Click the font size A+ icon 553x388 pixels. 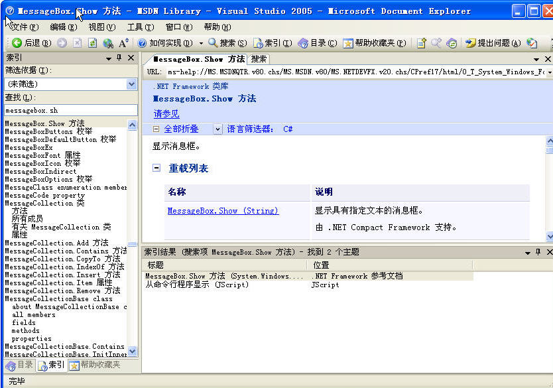[123, 43]
